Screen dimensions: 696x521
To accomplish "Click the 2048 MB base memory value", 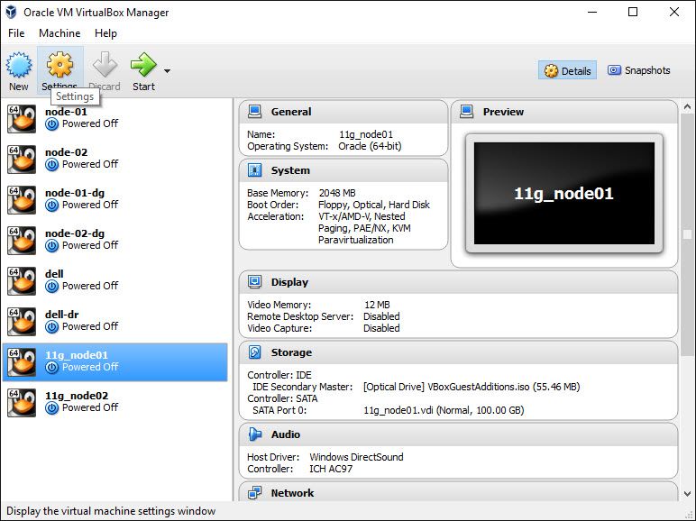I will (337, 193).
